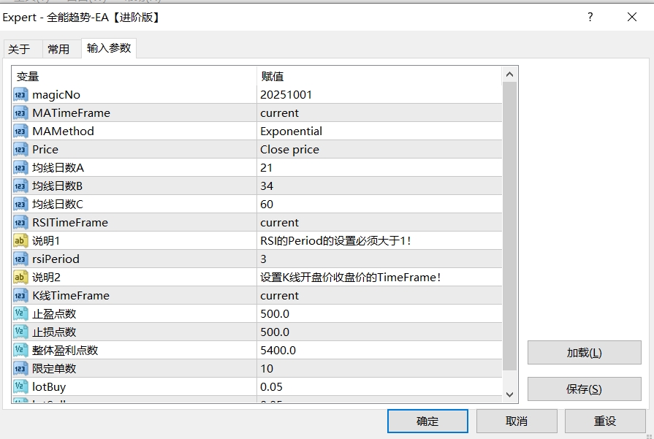This screenshot has width=654, height=439.
Task: Click the icon beside lotBuy variable
Action: 20,387
